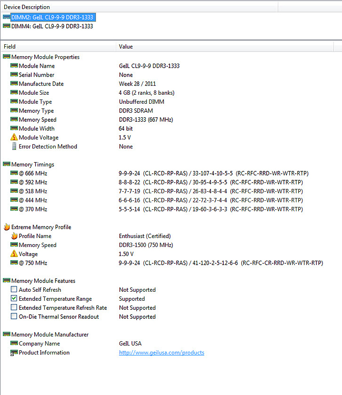Select value '64 bit'
This screenshot has height=395, width=342.
click(x=126, y=128)
